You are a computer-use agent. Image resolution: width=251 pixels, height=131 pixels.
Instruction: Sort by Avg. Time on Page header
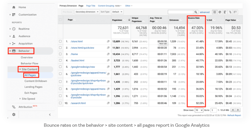(x=156, y=20)
